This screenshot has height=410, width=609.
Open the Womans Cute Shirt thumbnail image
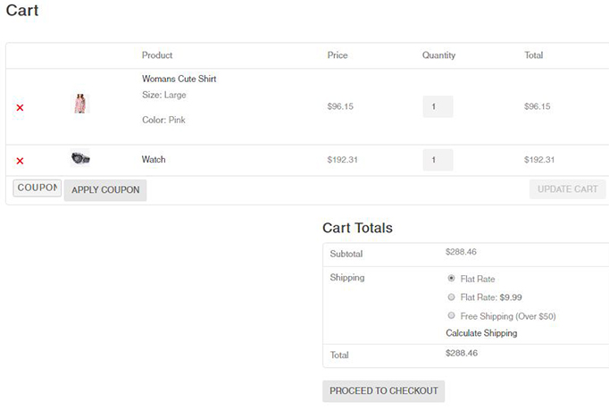coord(80,105)
